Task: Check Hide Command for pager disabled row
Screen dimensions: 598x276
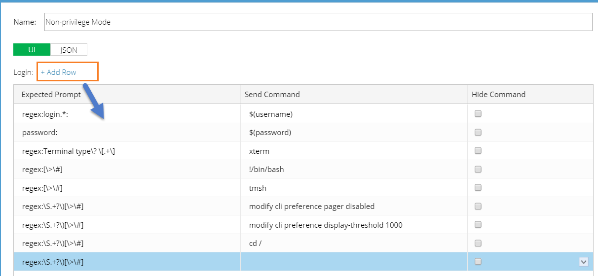Action: 478,206
